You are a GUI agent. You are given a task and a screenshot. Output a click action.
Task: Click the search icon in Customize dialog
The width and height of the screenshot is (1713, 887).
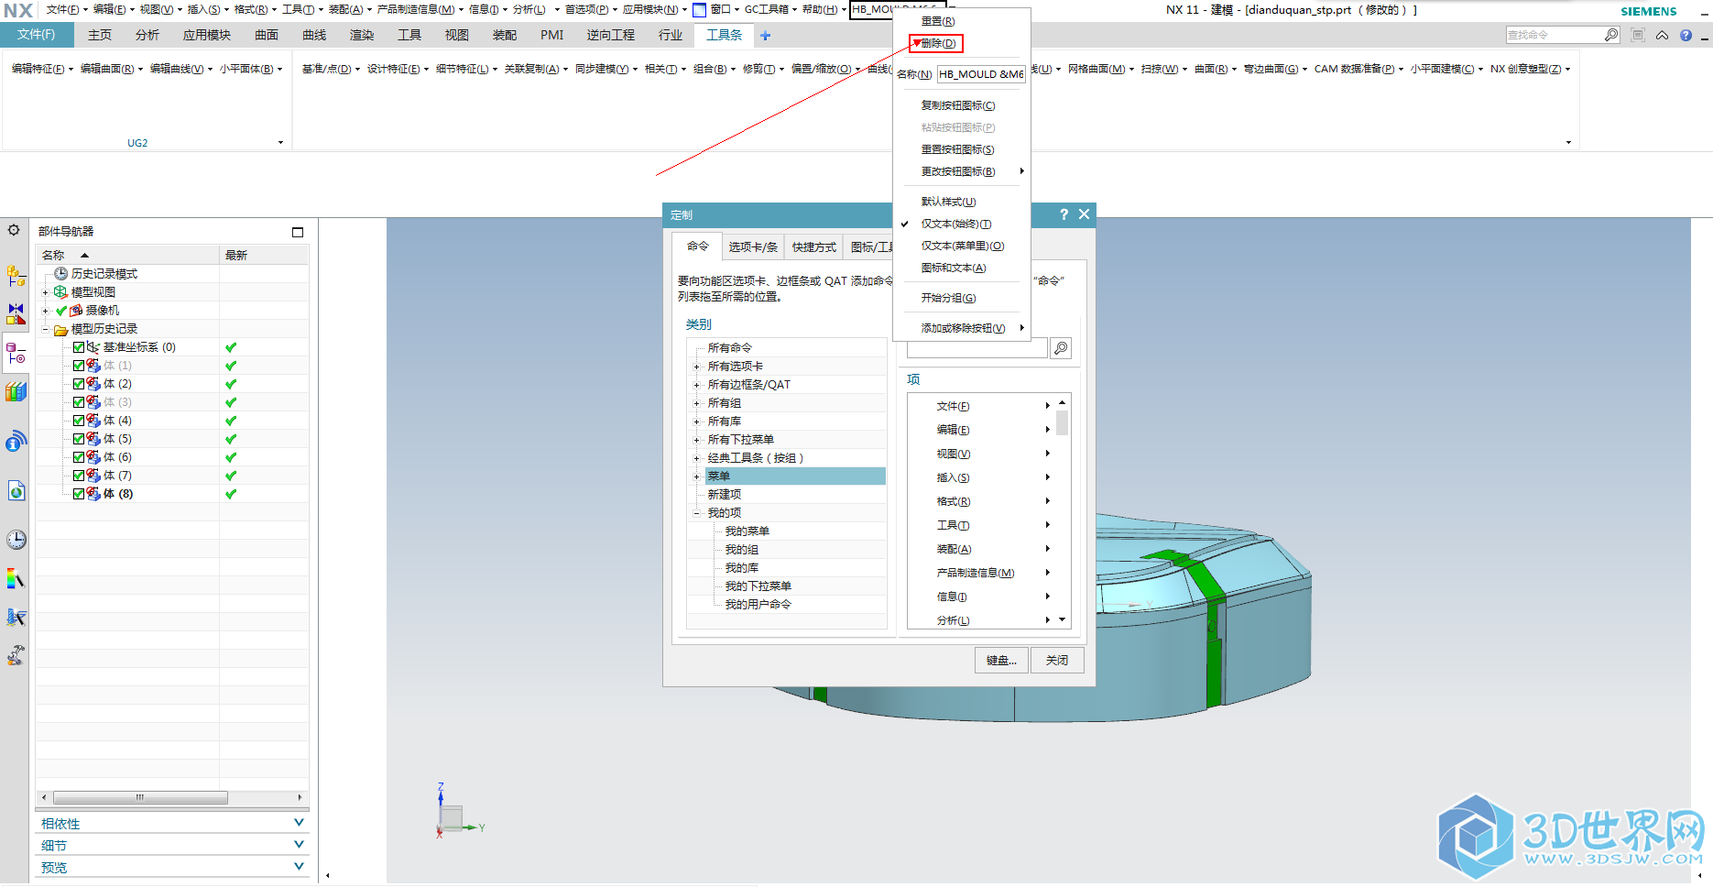coord(1061,348)
